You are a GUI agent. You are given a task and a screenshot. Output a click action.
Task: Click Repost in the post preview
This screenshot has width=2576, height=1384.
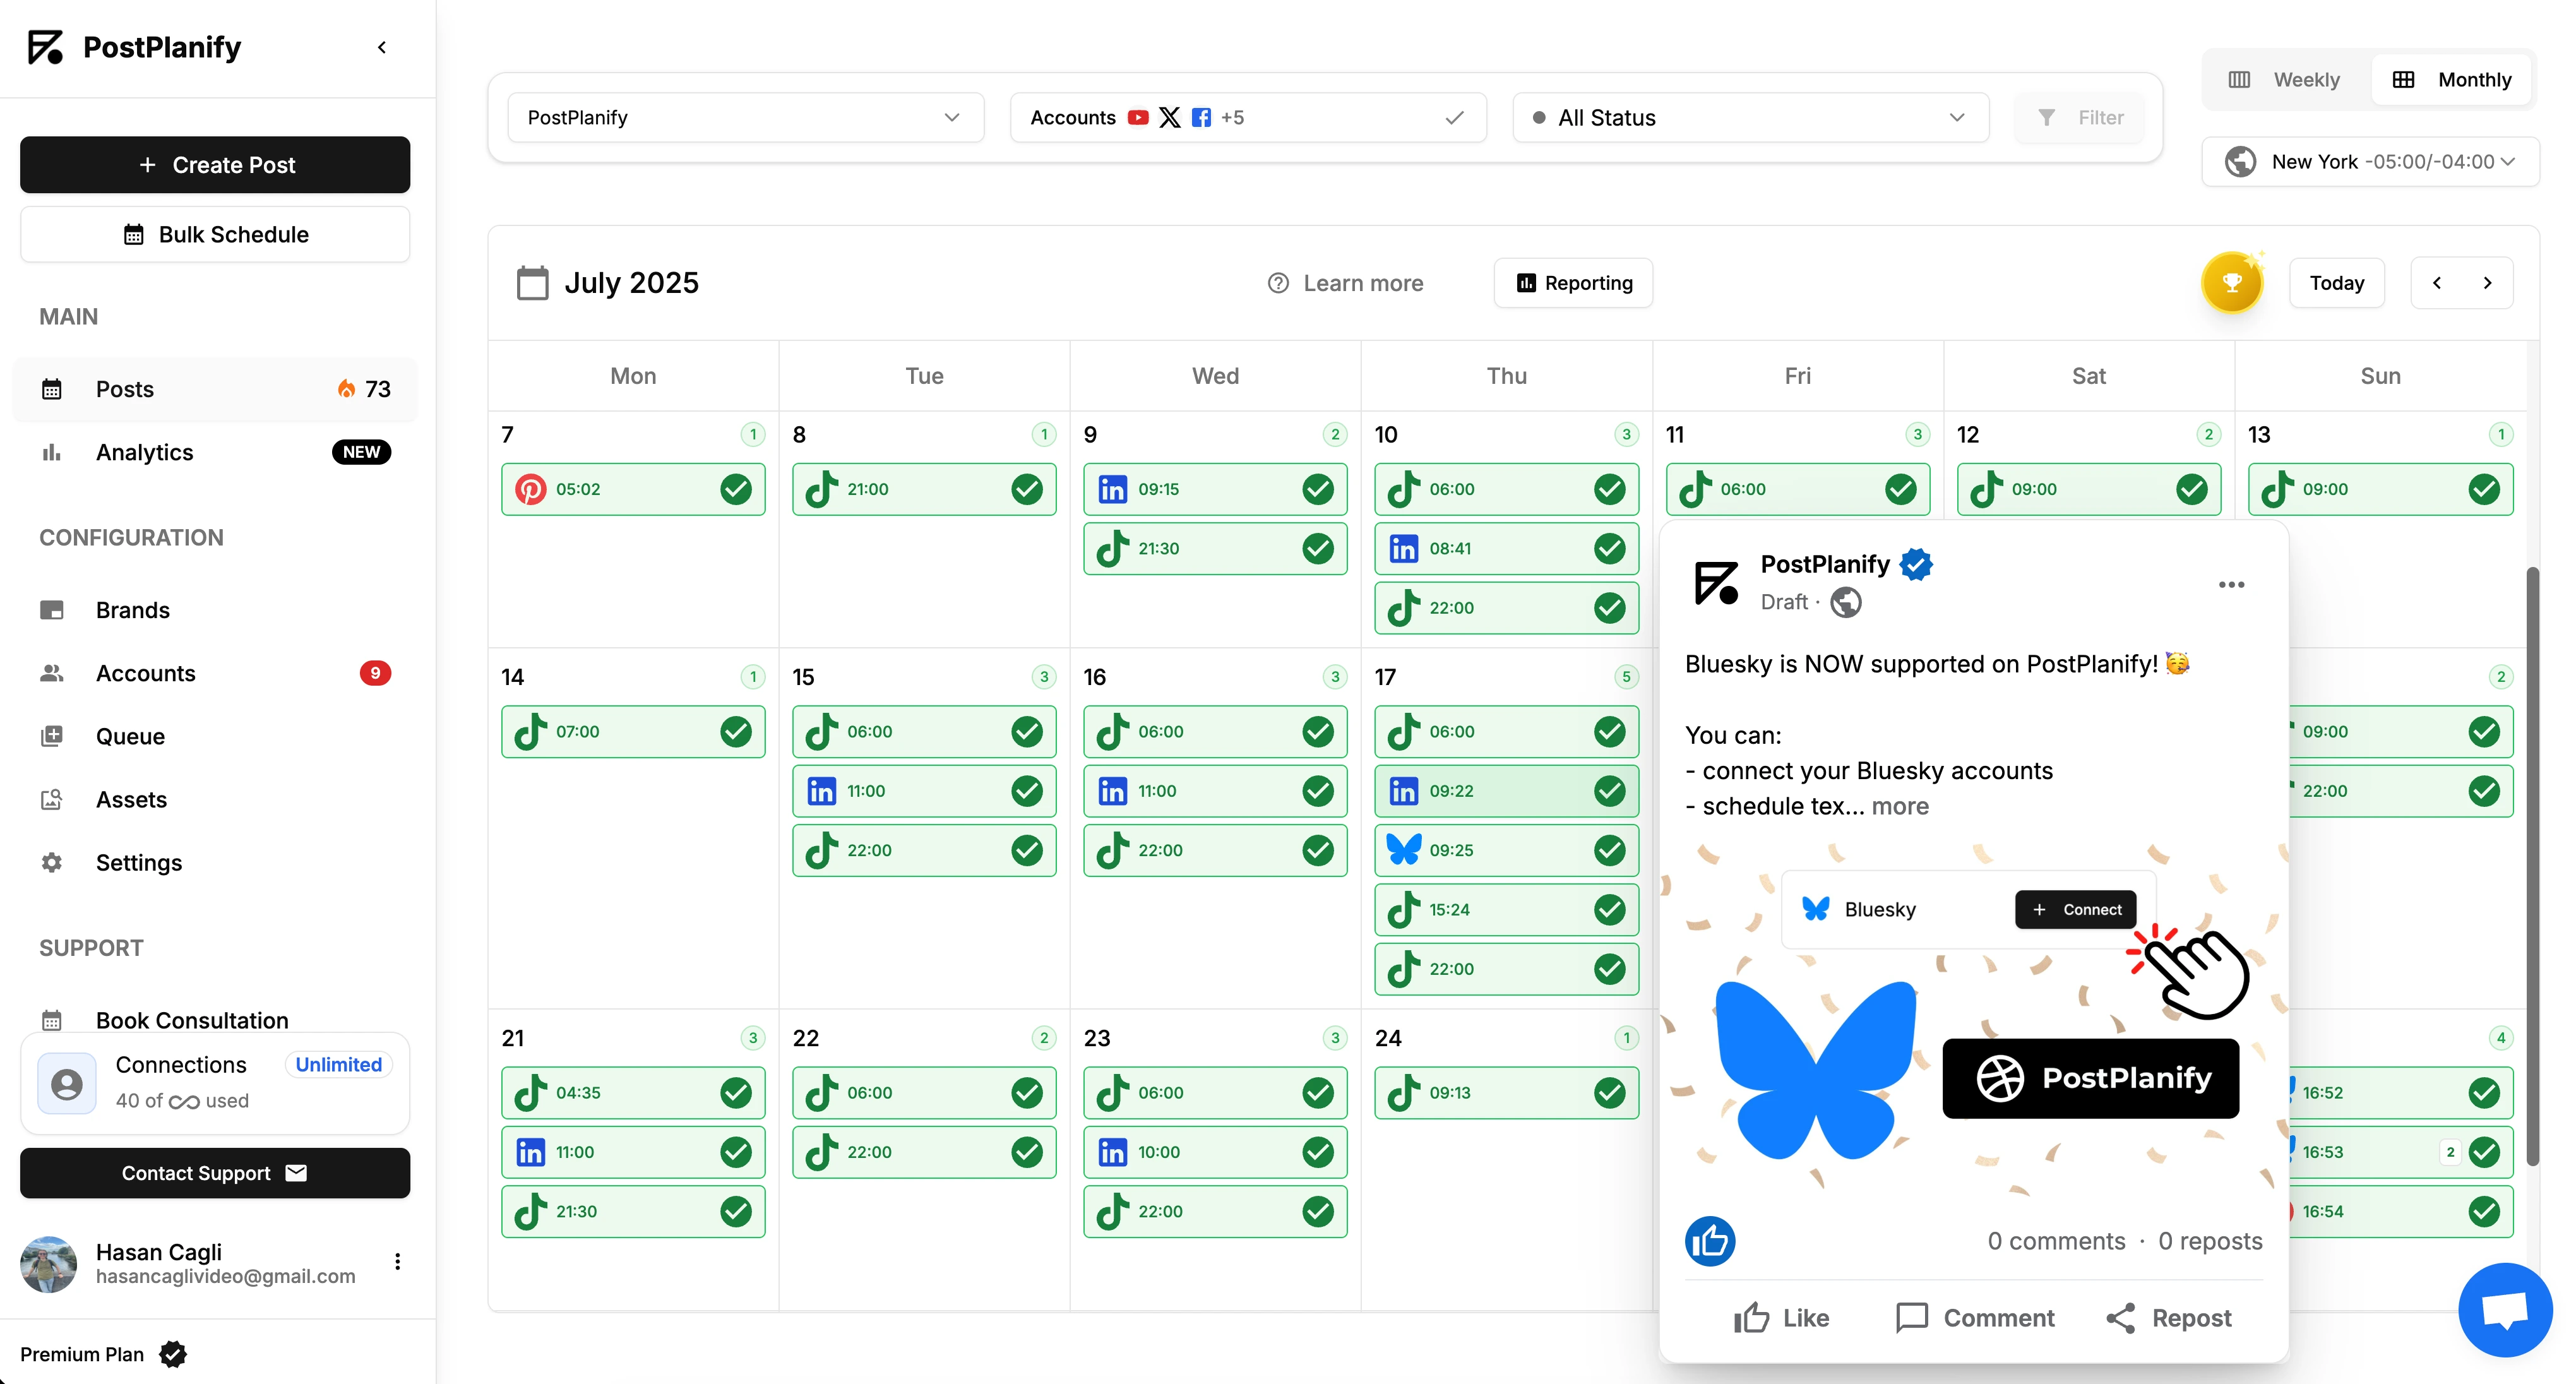coord(2169,1318)
